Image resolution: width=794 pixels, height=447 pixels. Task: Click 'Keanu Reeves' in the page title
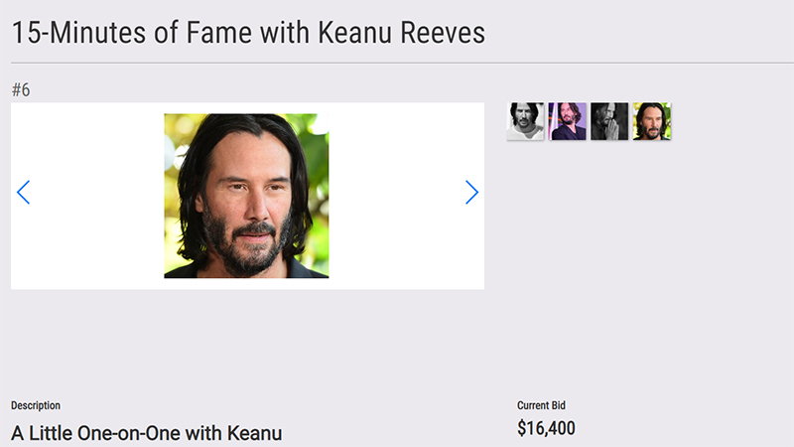tap(402, 33)
